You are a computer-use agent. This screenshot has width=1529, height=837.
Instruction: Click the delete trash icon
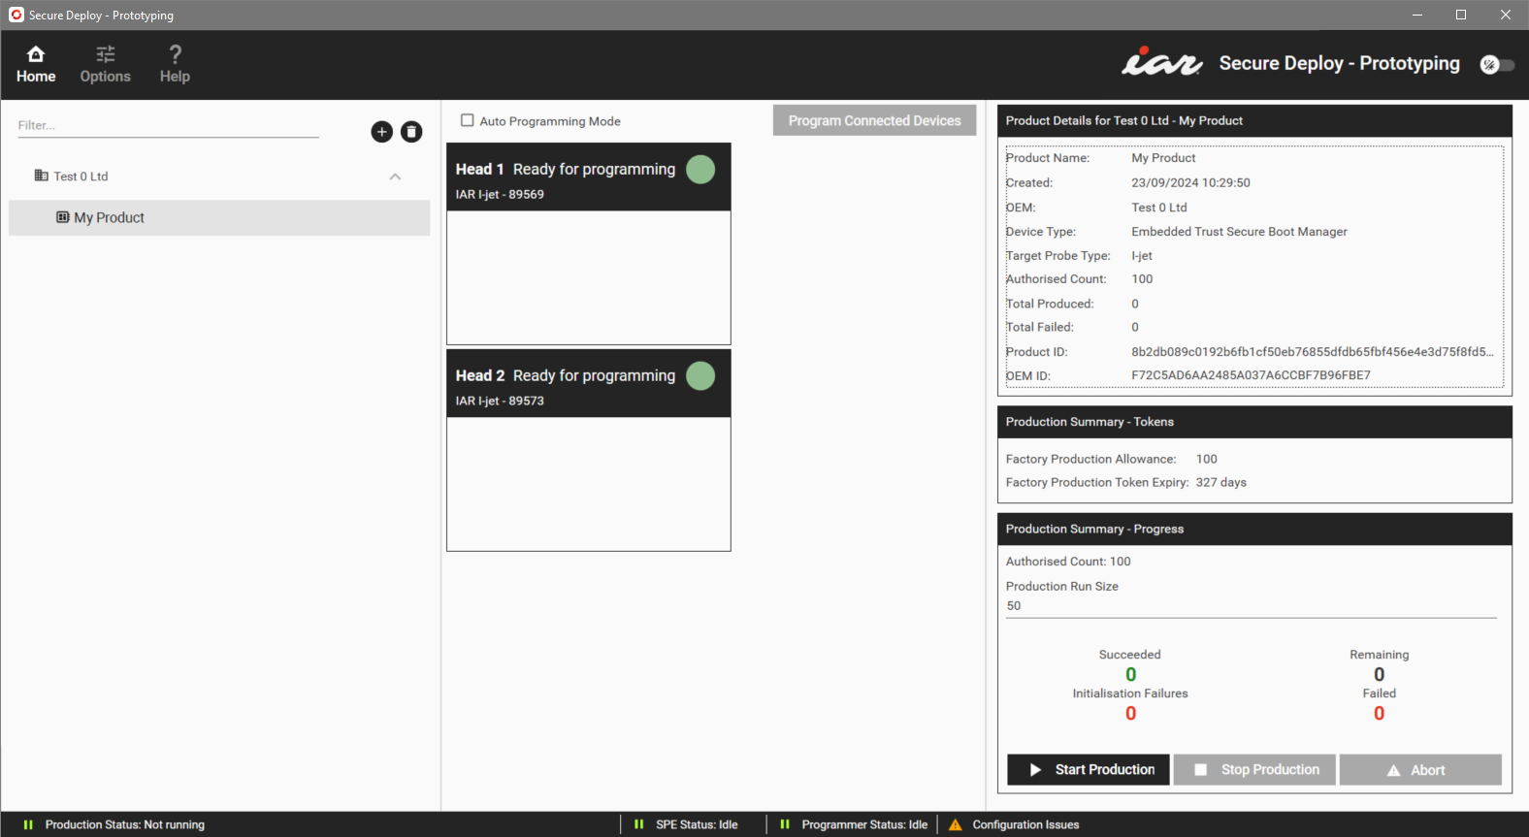coord(411,132)
